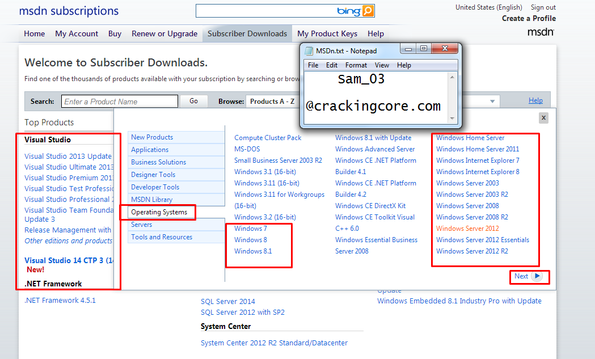The width and height of the screenshot is (595, 359).
Task: Open System Center 2012 R2 Standard/Datacenter link
Action: [274, 343]
